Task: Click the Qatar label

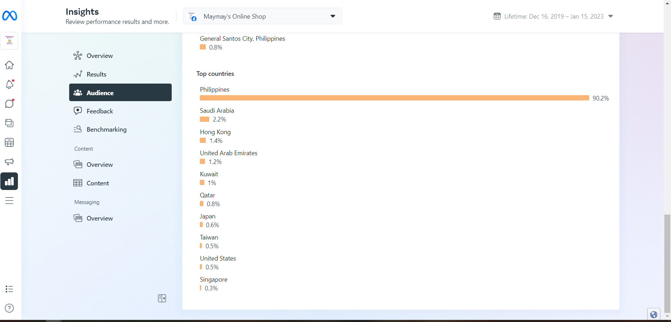Action: [207, 195]
